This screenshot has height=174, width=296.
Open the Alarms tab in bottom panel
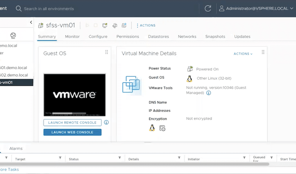(16, 149)
